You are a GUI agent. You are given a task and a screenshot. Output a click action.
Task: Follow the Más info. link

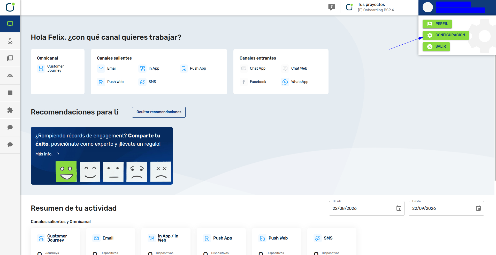coord(44,154)
